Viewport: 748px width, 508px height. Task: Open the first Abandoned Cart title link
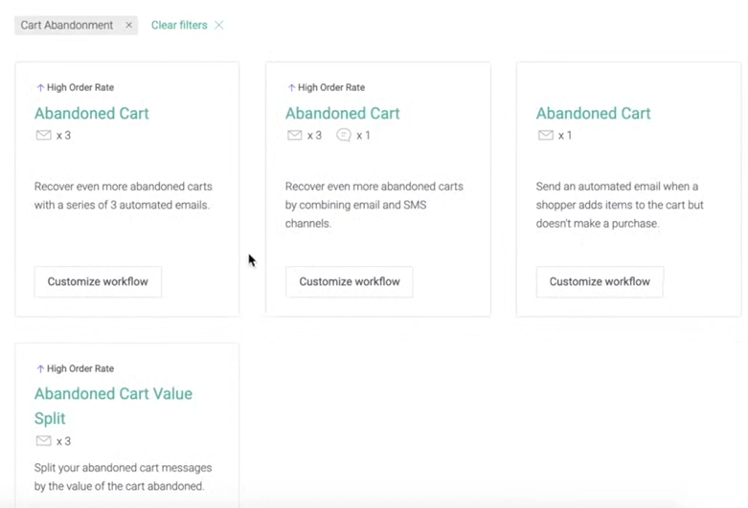pos(92,114)
